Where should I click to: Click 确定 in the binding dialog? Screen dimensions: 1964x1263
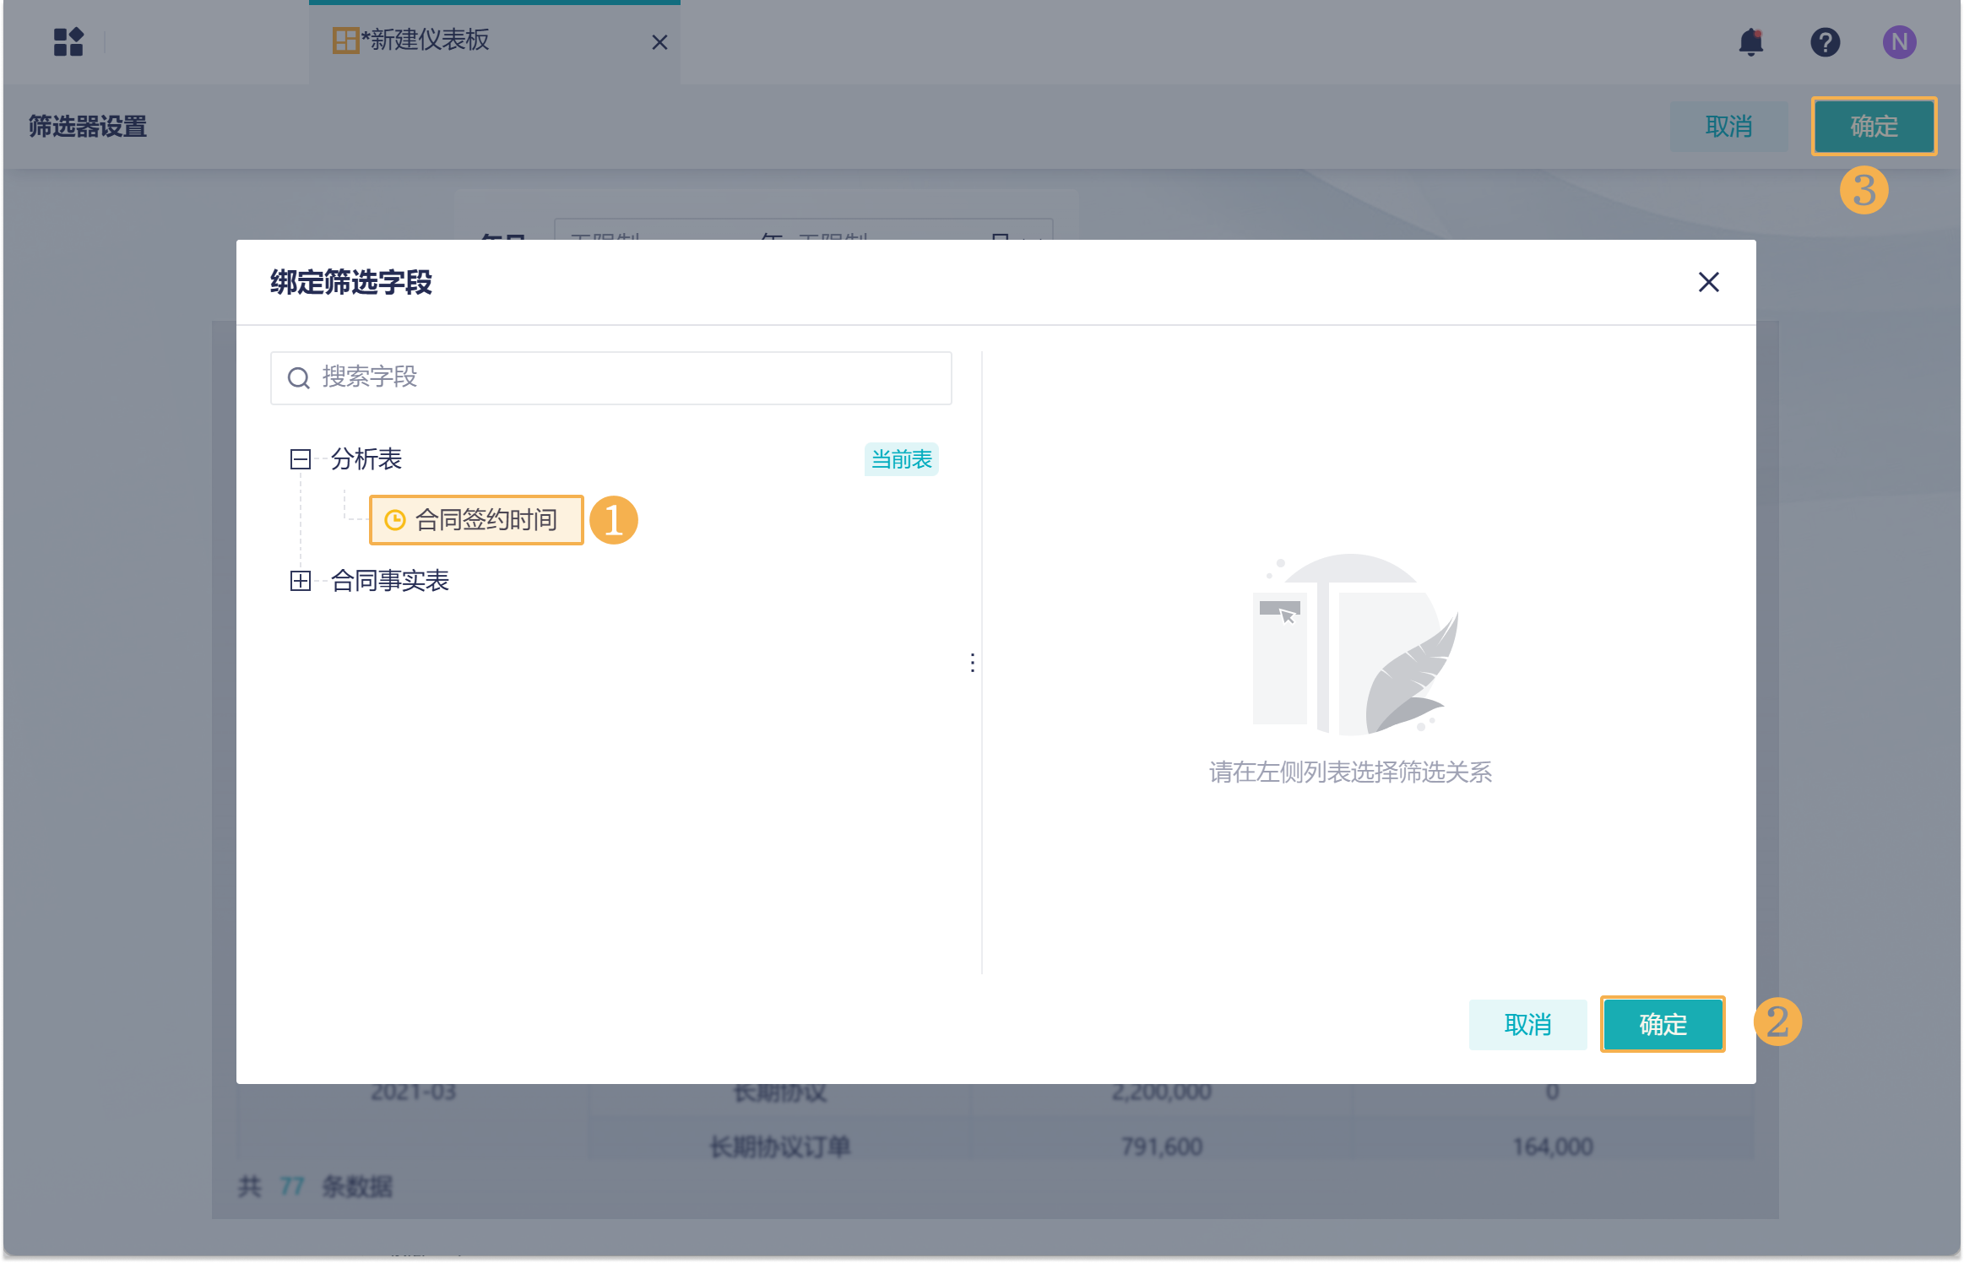[1662, 1024]
